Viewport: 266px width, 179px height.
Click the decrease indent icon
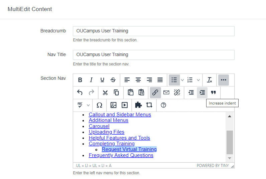(x=191, y=93)
